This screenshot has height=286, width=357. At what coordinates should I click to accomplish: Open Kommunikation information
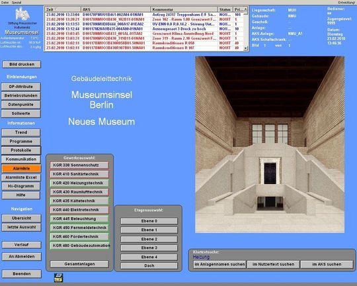(21, 159)
